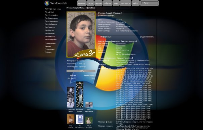
Task: Open Мои Друзья in the sidebar
Action: pyautogui.click(x=49, y=12)
